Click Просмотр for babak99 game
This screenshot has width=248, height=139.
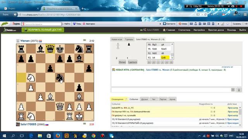point(233,108)
